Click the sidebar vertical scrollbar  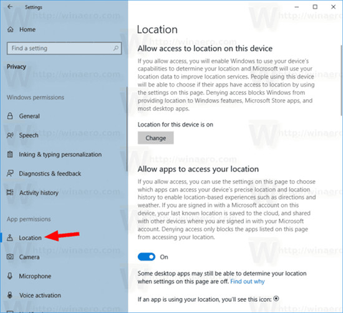pyautogui.click(x=127, y=129)
